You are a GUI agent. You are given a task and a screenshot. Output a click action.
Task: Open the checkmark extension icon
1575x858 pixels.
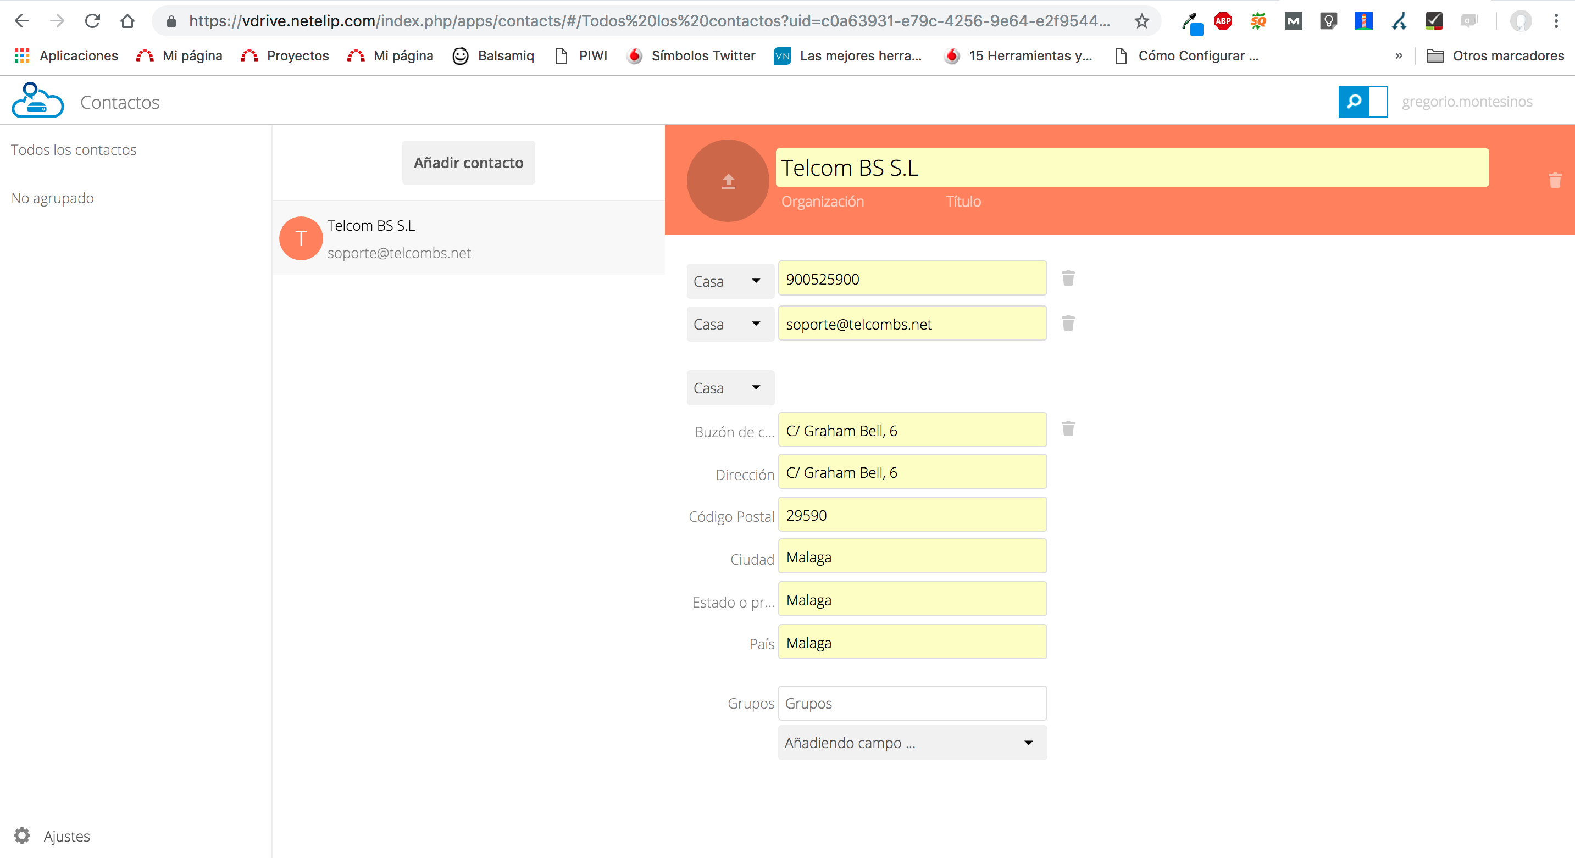pyautogui.click(x=1434, y=21)
